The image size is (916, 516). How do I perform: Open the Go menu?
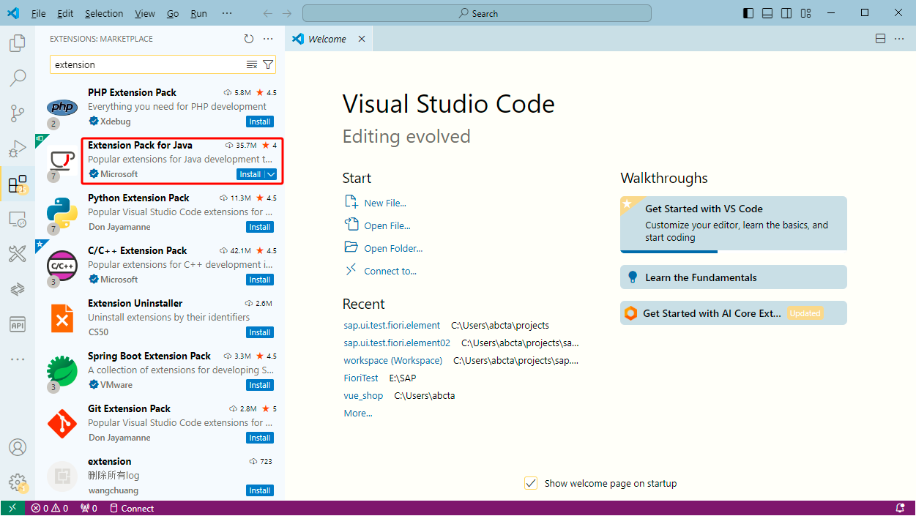tap(173, 13)
